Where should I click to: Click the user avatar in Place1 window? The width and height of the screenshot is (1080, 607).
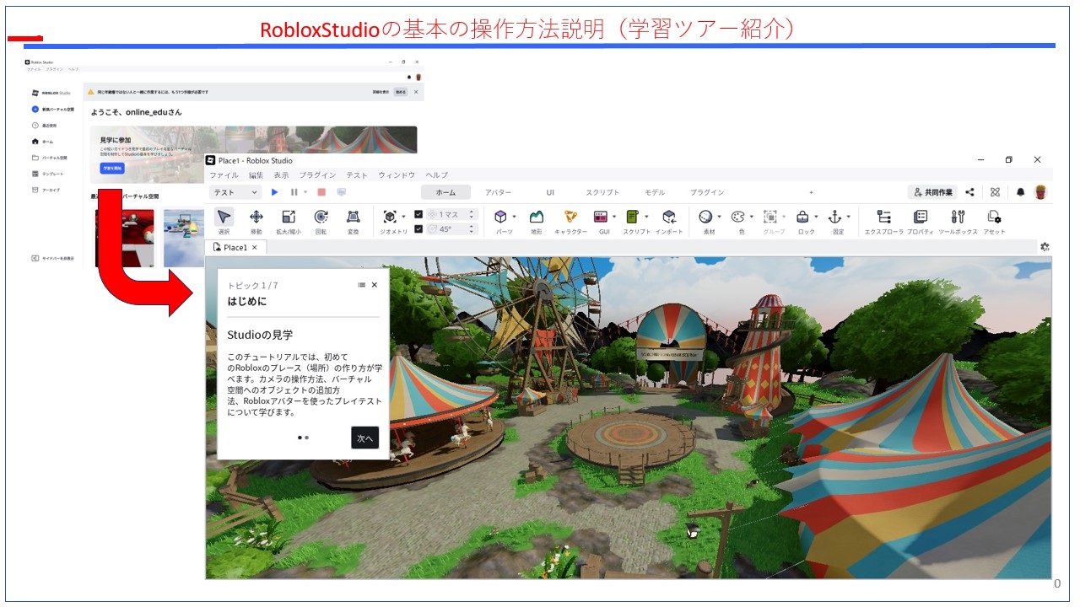[1040, 192]
